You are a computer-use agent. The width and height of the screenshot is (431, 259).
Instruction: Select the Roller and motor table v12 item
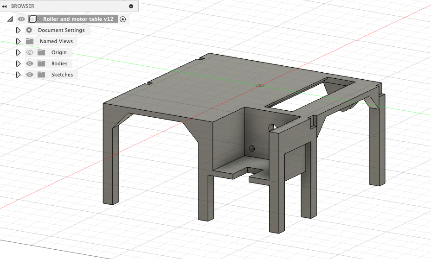click(78, 19)
